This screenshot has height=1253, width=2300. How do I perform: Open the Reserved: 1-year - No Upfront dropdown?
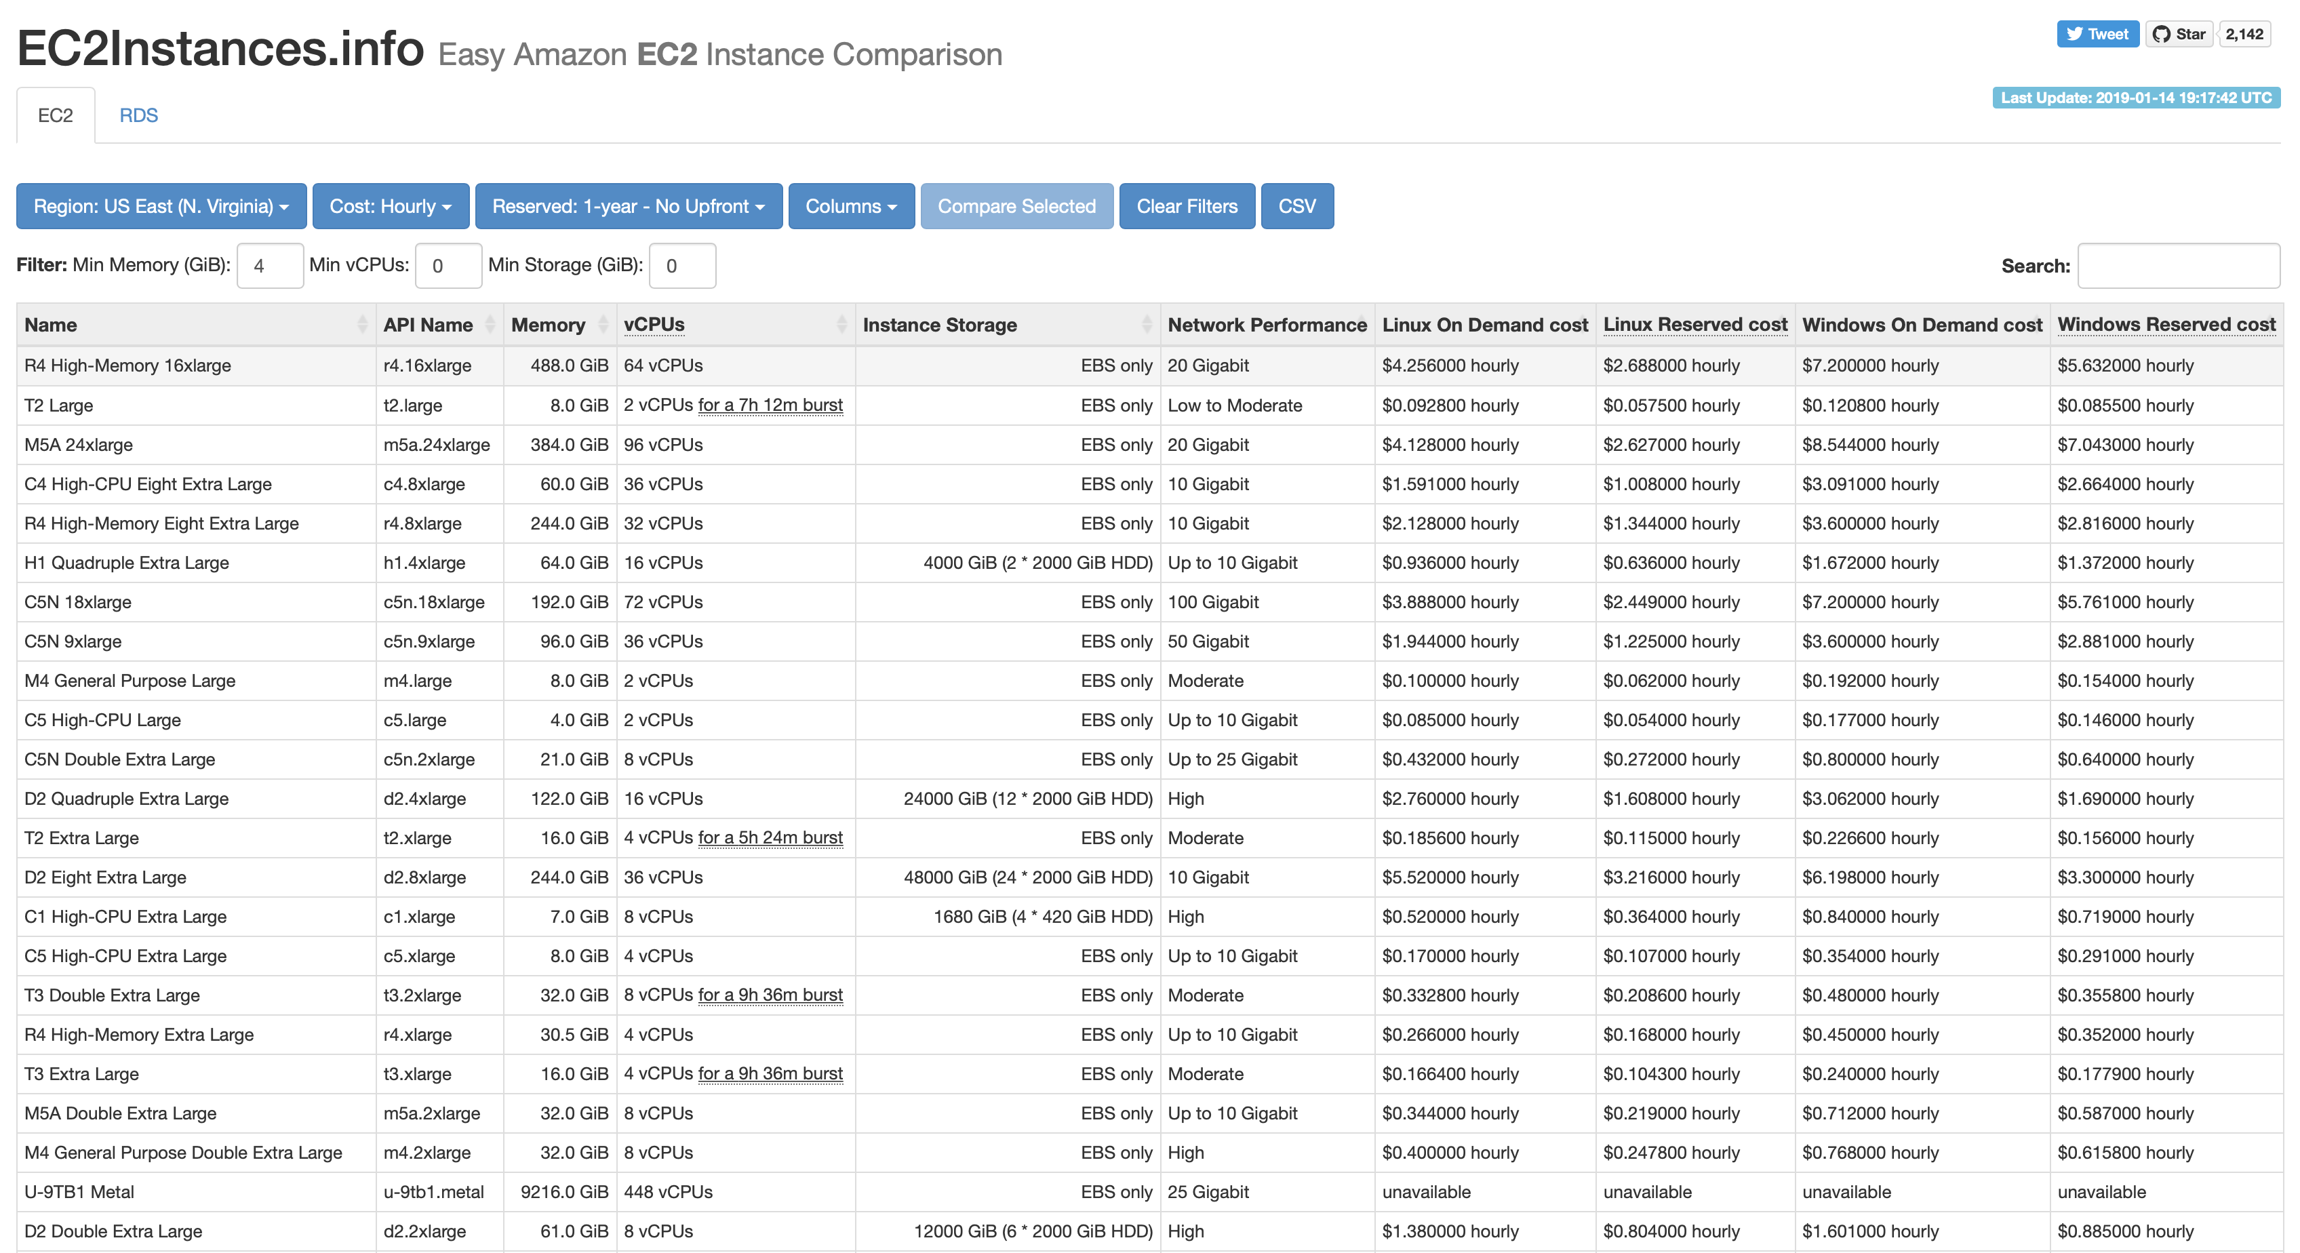coord(629,206)
